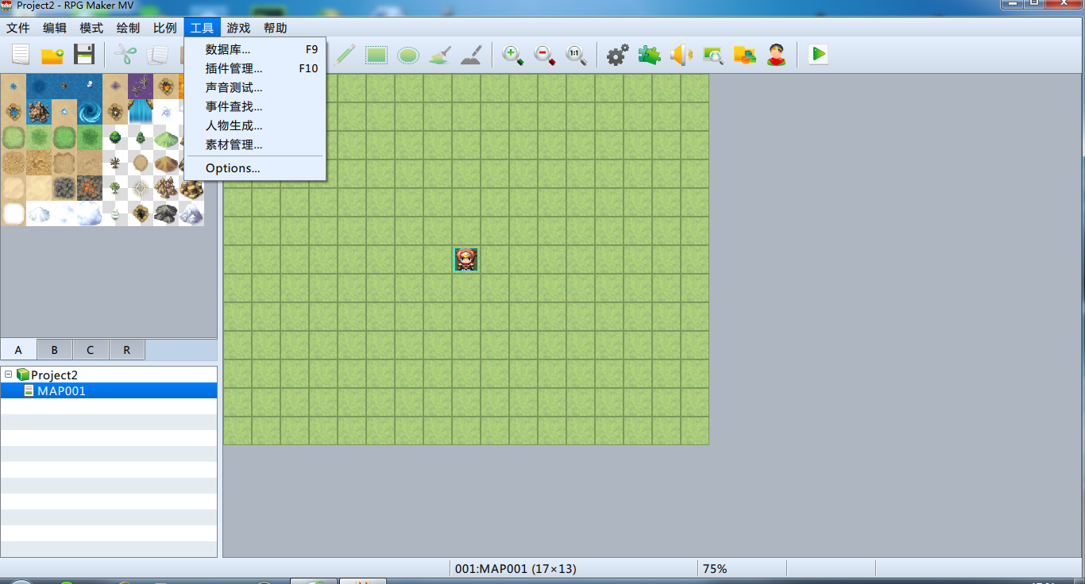Open Character Generator via the person icon
The height and width of the screenshot is (584, 1085).
777,55
